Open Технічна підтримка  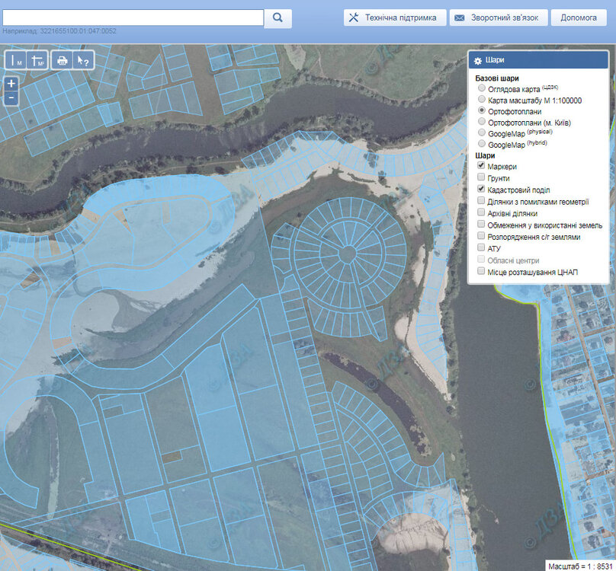[394, 18]
